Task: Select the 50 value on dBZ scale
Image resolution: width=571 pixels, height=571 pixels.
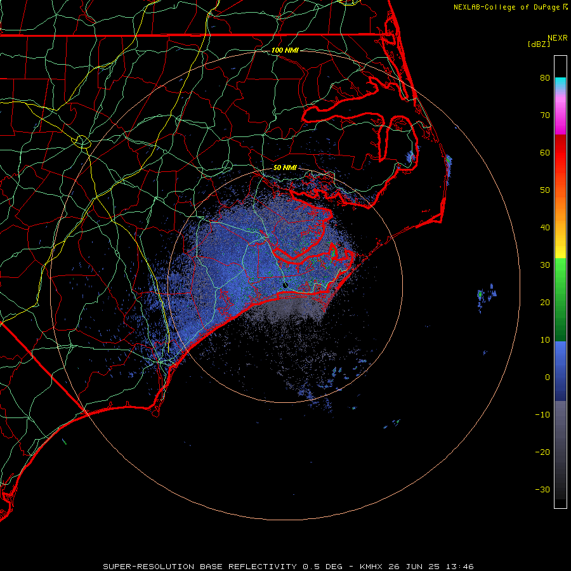Action: pyautogui.click(x=545, y=190)
